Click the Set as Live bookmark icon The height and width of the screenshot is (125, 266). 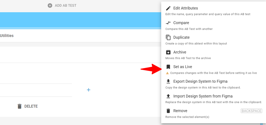click(x=168, y=67)
